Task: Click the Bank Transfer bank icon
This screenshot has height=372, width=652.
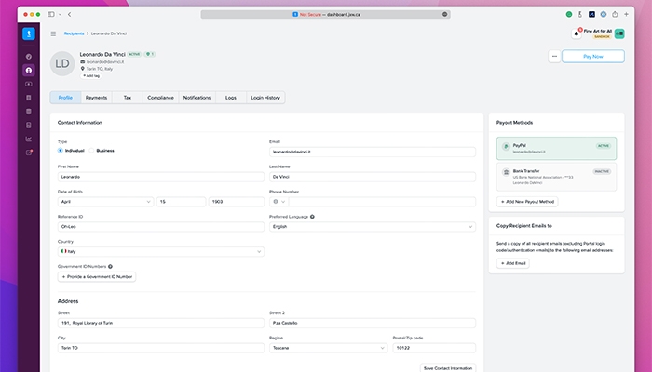Action: (x=506, y=172)
